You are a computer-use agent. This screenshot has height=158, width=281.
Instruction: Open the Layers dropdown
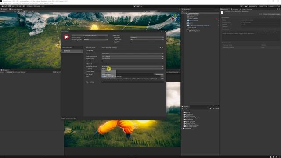[x=262, y=7]
